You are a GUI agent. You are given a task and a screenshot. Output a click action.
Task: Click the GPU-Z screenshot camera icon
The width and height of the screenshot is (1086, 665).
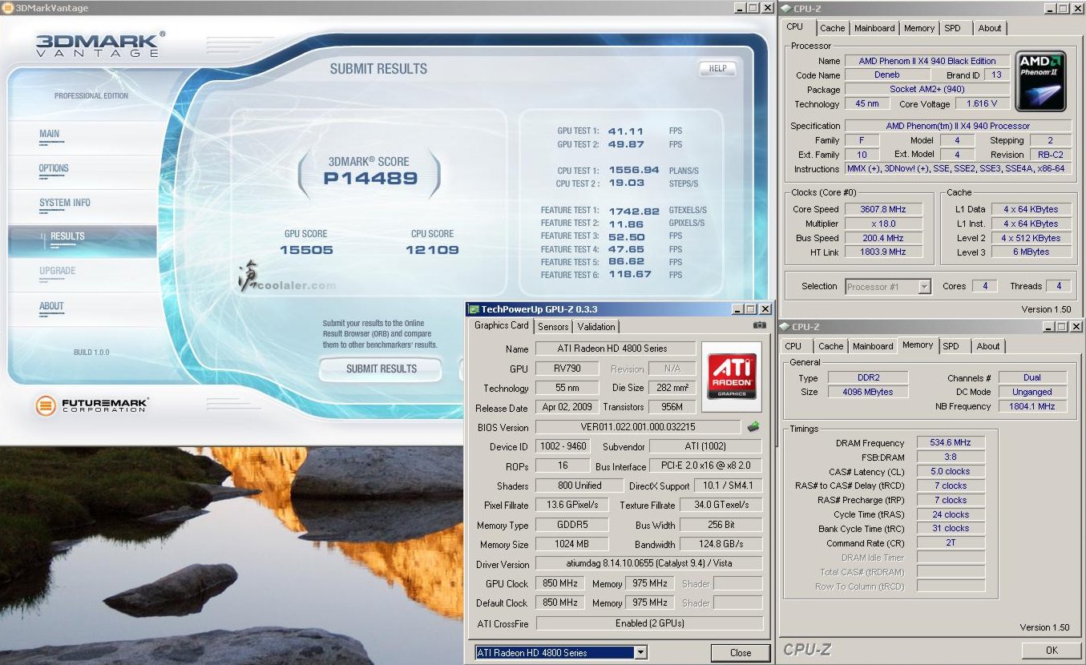point(759,325)
